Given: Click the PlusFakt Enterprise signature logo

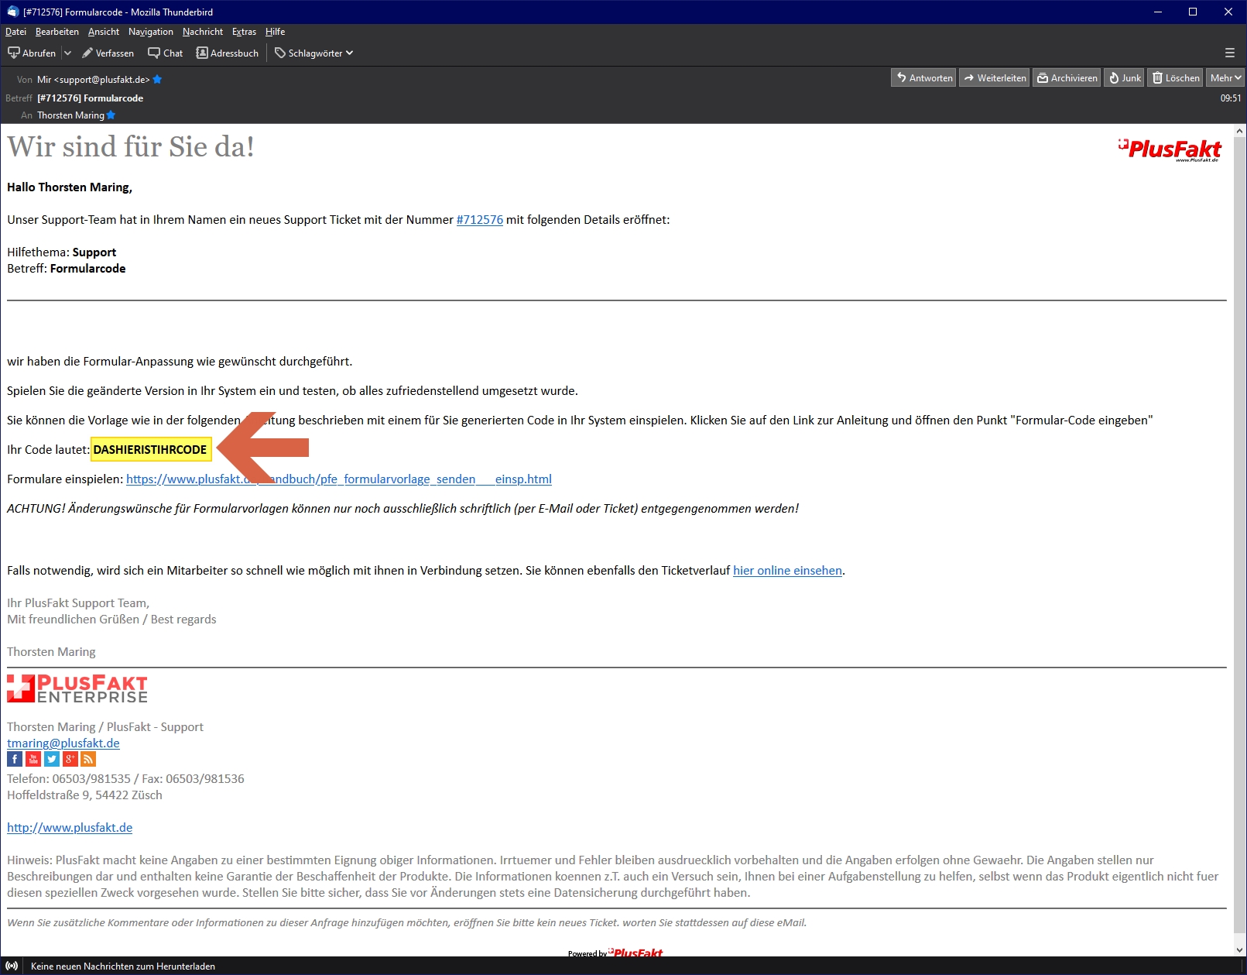Looking at the screenshot, I should tap(77, 688).
